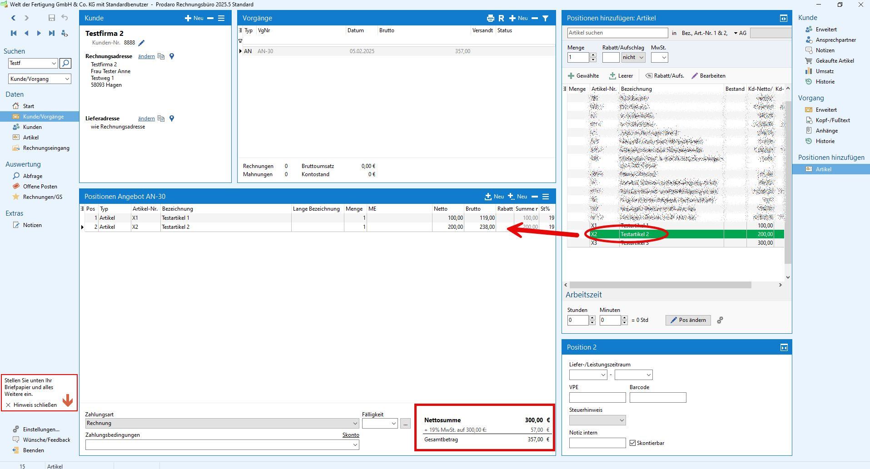
Task: Click into the Artikel suchen field
Action: 617,33
